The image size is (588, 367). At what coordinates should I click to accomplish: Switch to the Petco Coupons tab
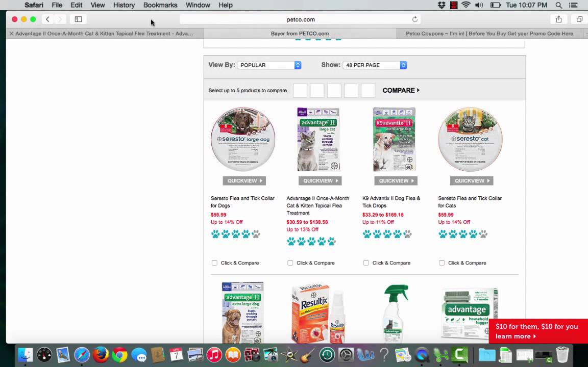[489, 33]
